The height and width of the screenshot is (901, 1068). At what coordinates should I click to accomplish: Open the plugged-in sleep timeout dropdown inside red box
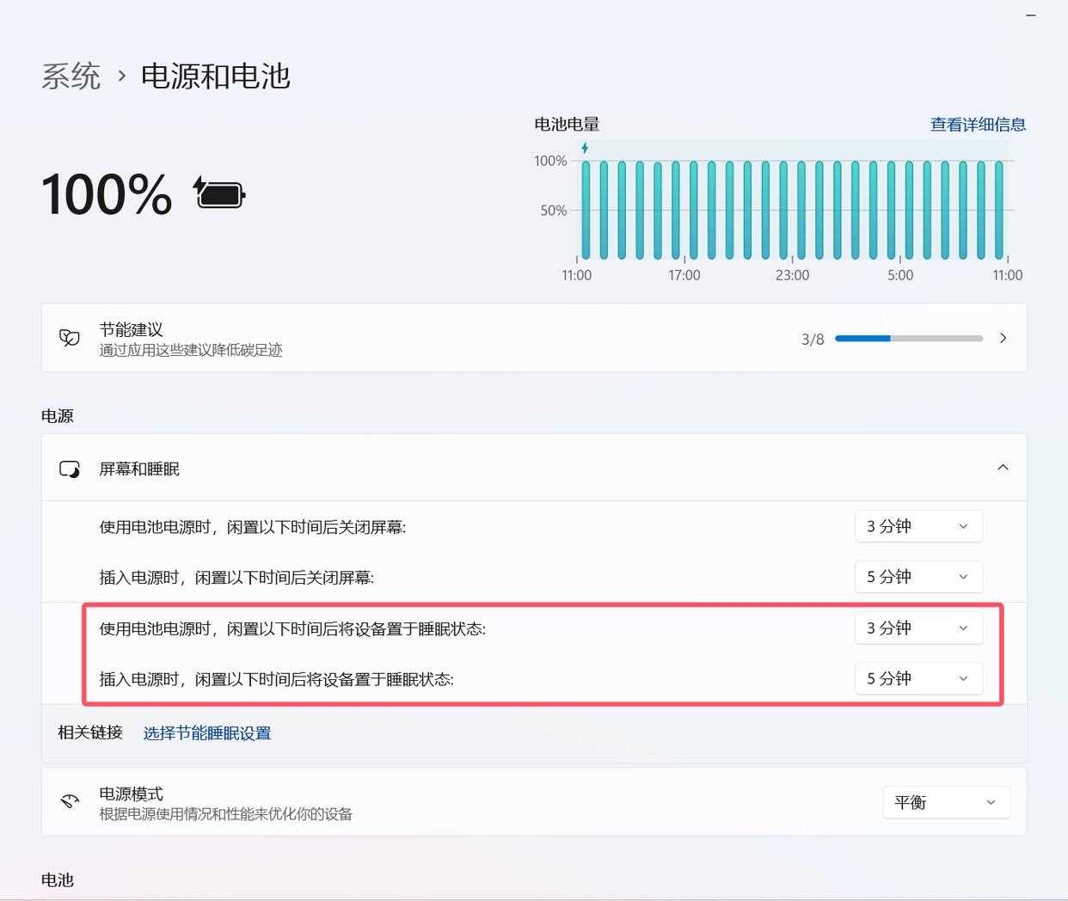tap(918, 678)
